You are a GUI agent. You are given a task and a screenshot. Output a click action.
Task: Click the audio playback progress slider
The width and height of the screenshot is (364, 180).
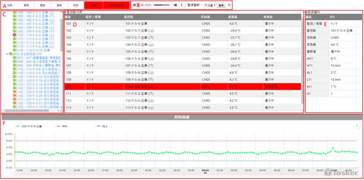(x=162, y=5)
